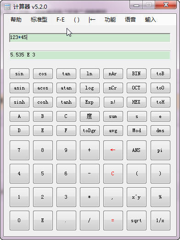Viewport: 180px width, 240px height.
Task: Click the dms button
Action: point(160,131)
